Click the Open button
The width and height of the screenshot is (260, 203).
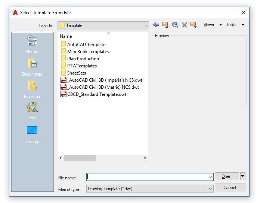(x=227, y=176)
